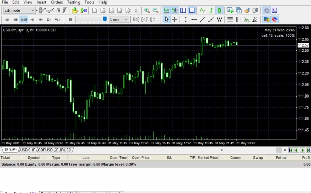The height and width of the screenshot is (193, 311).
Task: Open data folder with yellow download icon
Action: (75, 10)
